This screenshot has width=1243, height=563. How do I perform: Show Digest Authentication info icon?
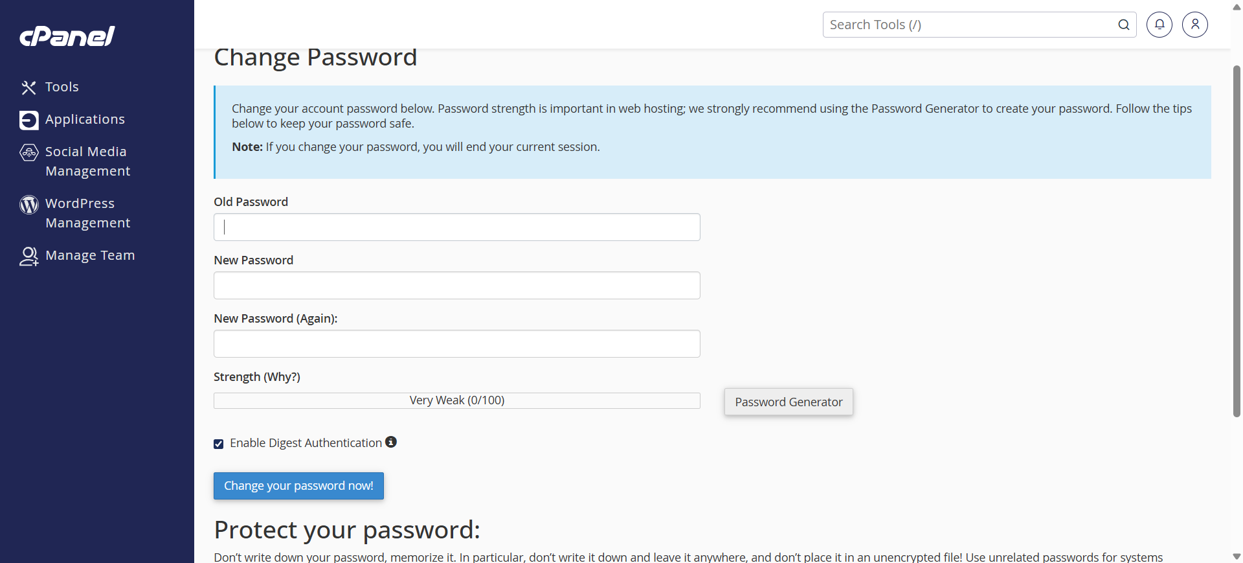[391, 442]
